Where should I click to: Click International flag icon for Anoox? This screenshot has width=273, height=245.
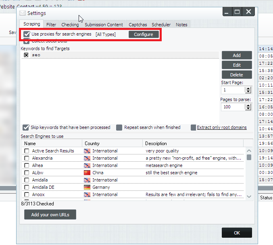point(87,194)
